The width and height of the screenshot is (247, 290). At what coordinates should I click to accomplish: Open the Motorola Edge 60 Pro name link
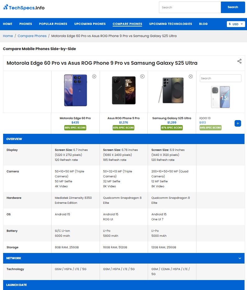[x=75, y=118]
